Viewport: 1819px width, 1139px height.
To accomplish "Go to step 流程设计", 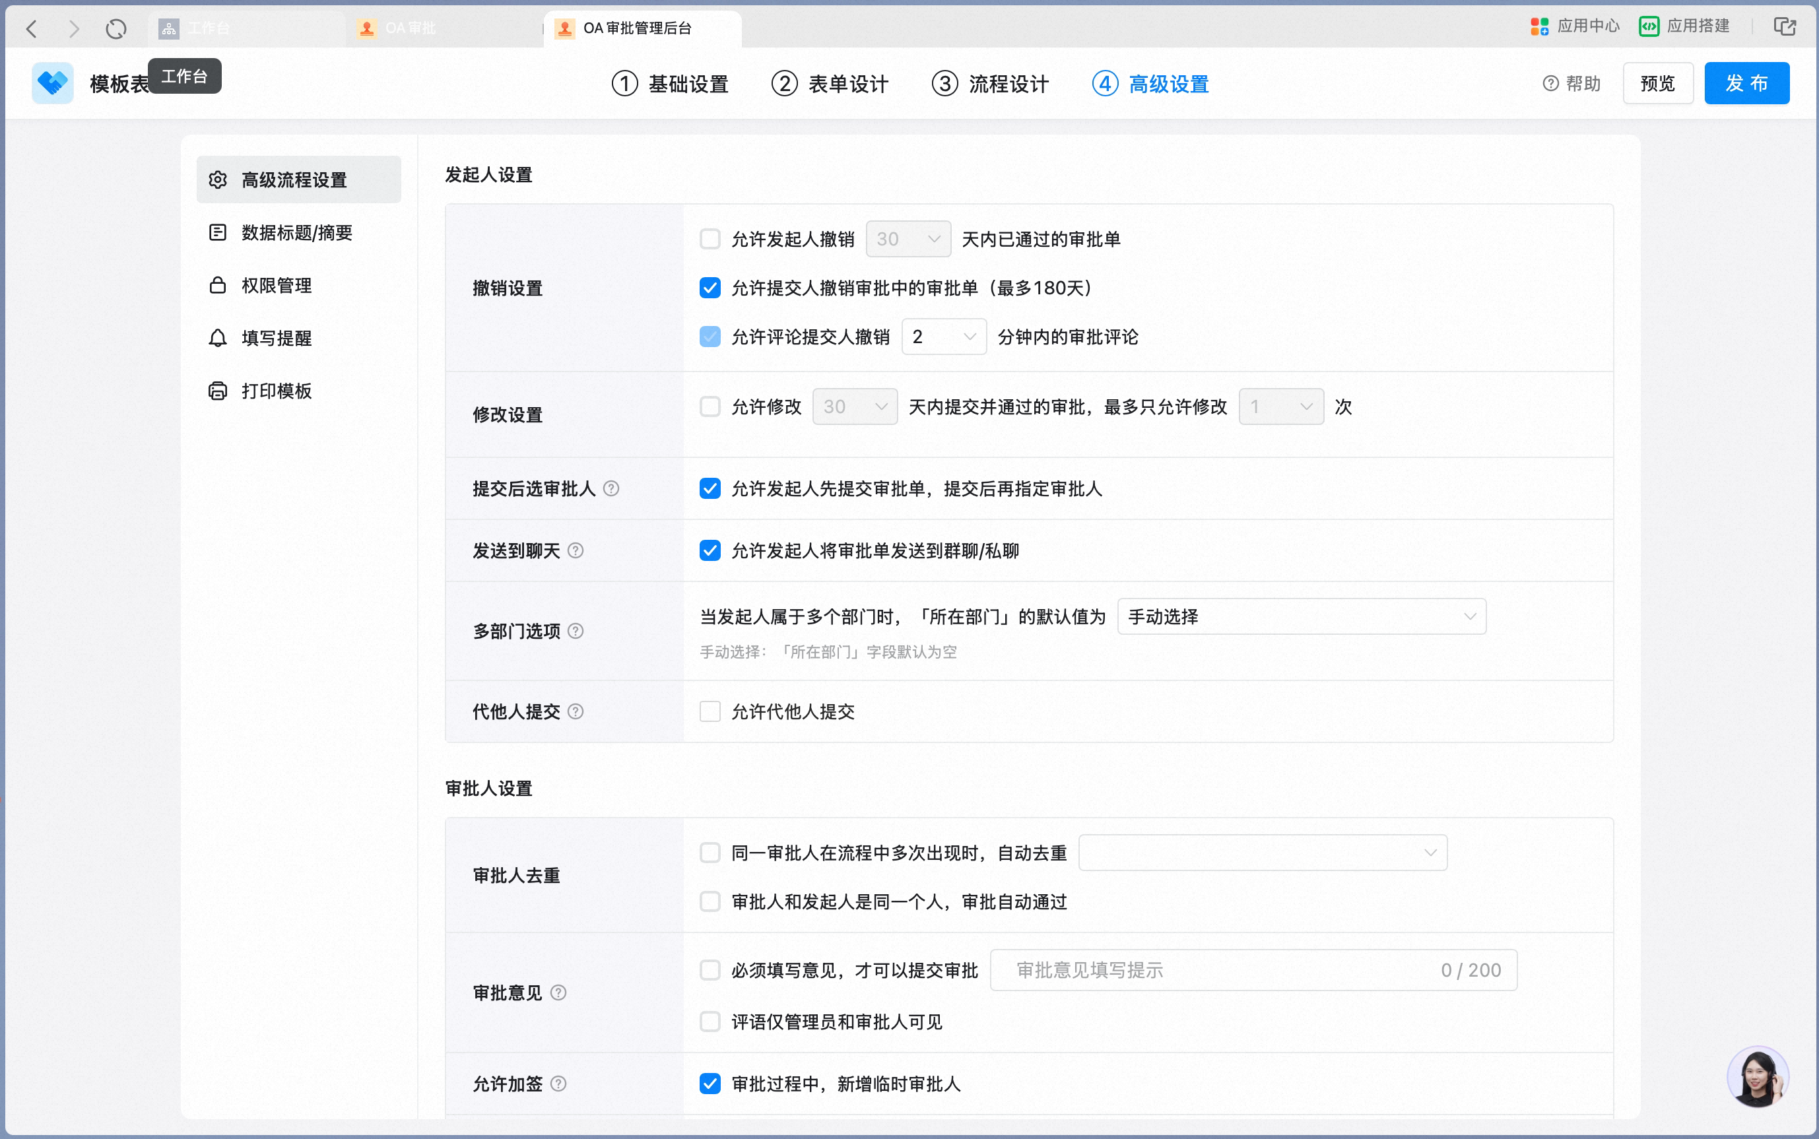I will [x=991, y=84].
